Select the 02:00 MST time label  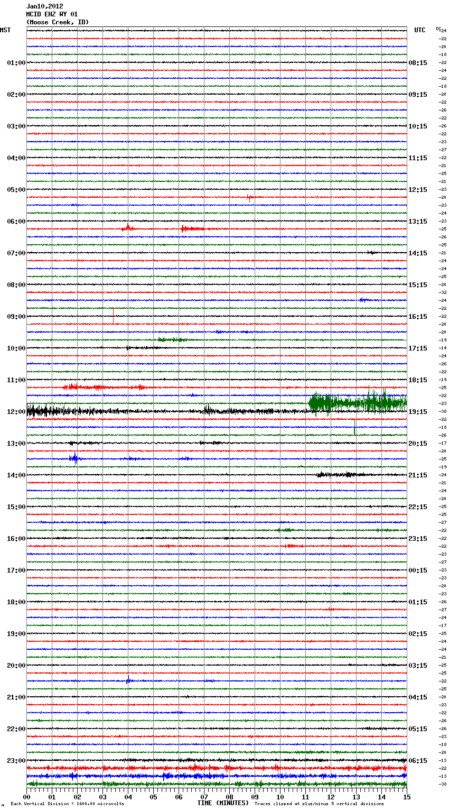click(x=16, y=95)
